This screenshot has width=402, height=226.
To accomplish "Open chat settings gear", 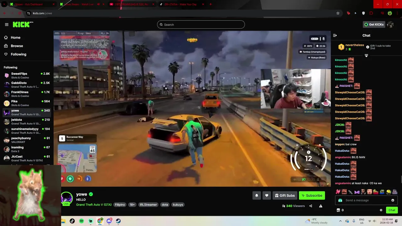I will click(x=381, y=210).
